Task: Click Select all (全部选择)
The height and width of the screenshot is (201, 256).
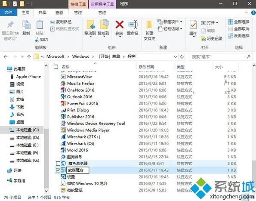Action: click(x=238, y=22)
